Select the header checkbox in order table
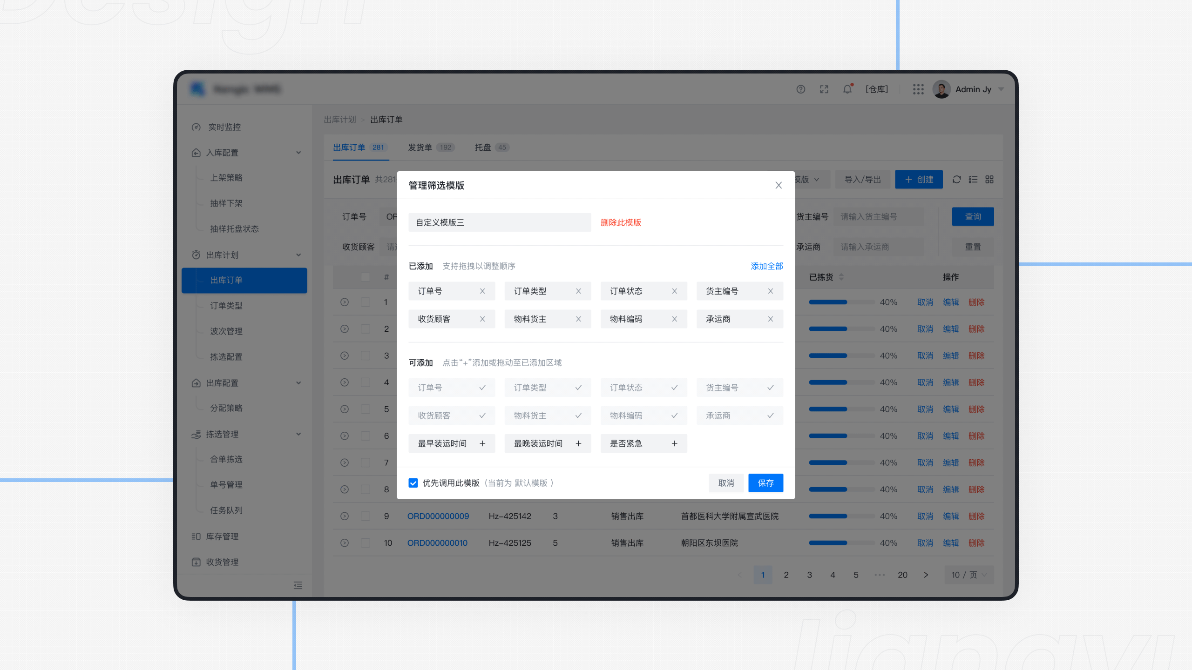This screenshot has height=670, width=1192. click(x=365, y=277)
